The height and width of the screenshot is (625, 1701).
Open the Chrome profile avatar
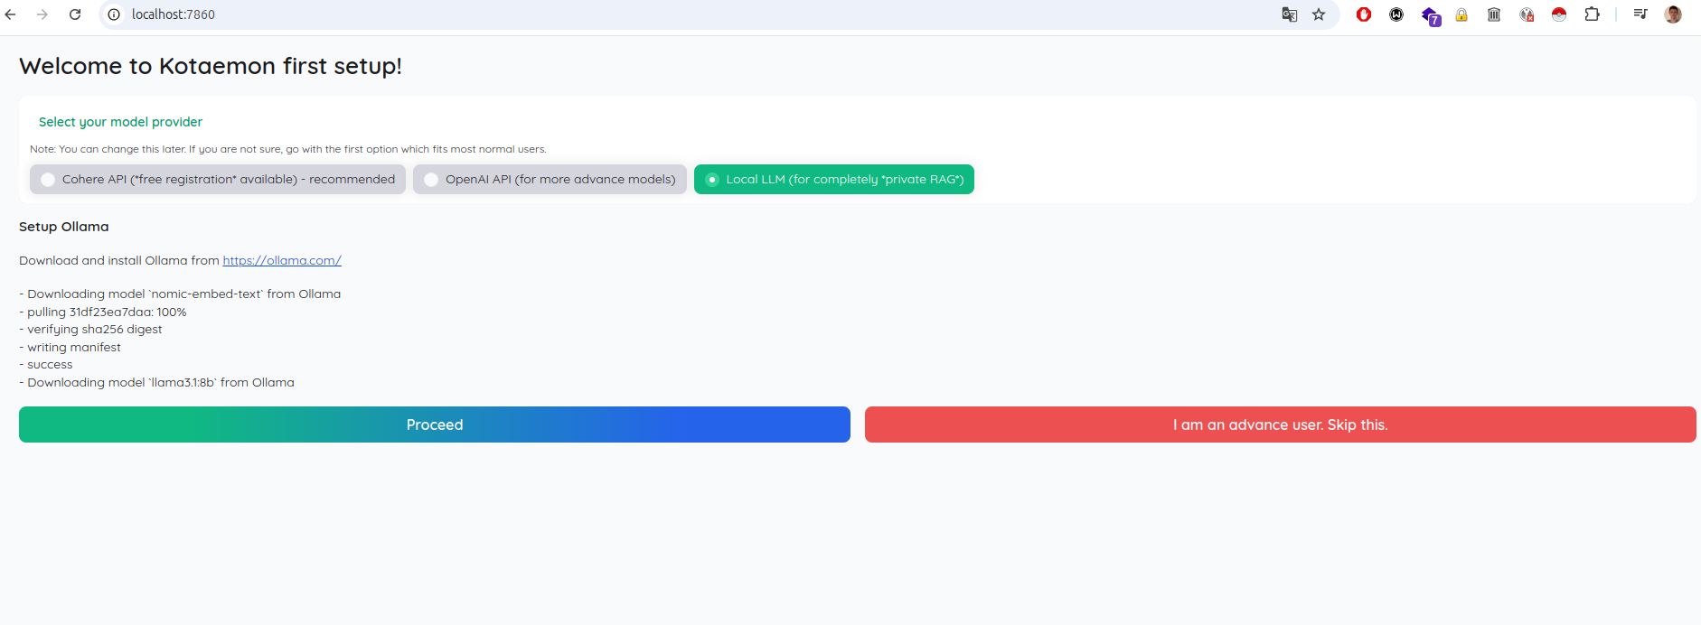pos(1673,14)
